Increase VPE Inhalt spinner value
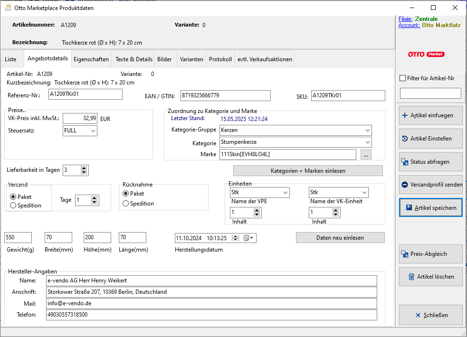Image resolution: width=467 pixels, height=337 pixels. point(257,211)
